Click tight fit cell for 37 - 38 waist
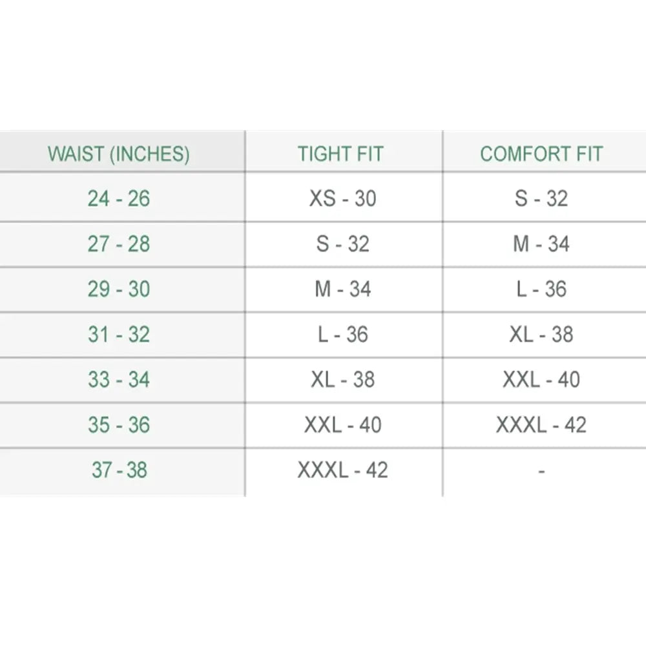646x646 pixels. [342, 470]
